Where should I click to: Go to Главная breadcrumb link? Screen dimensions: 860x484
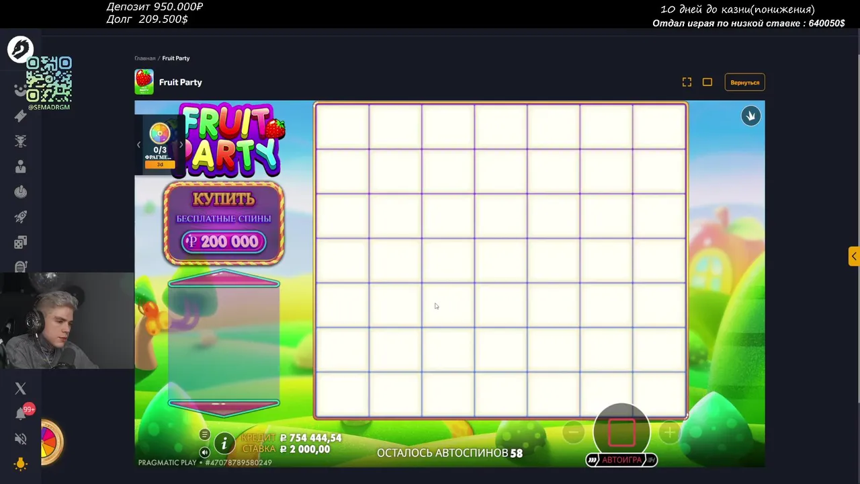tap(144, 58)
